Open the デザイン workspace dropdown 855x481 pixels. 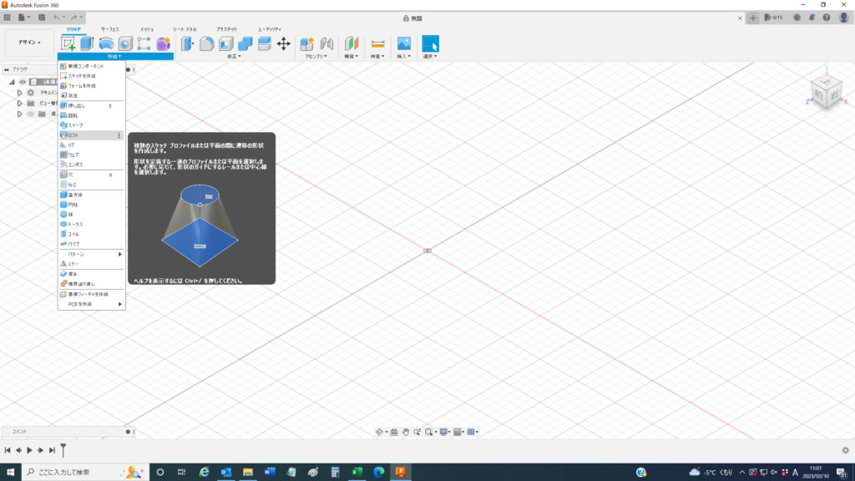click(x=29, y=43)
